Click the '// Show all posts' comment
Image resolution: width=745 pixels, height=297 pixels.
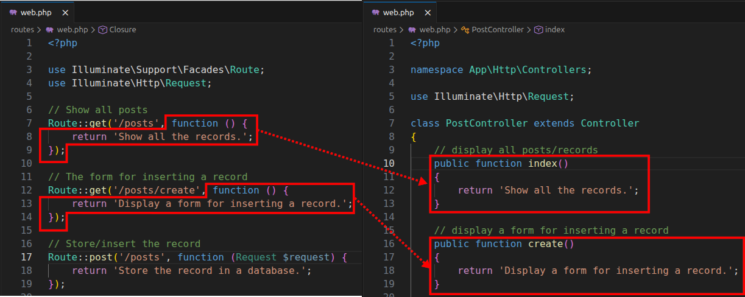click(x=98, y=110)
